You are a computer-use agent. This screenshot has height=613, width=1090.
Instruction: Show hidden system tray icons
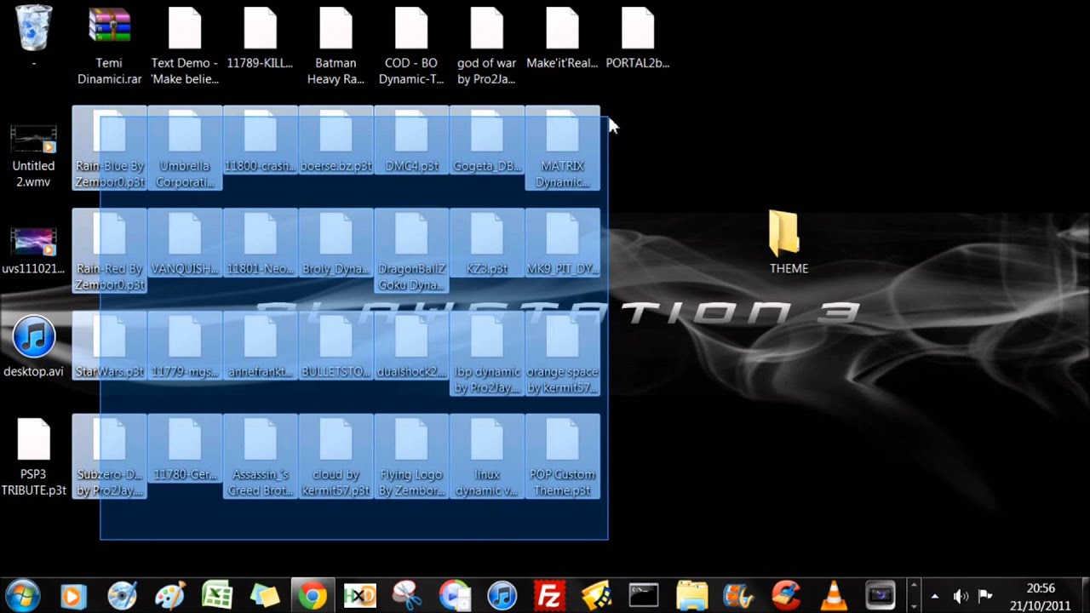(935, 596)
